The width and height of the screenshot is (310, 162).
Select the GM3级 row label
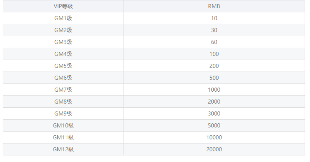tap(63, 42)
